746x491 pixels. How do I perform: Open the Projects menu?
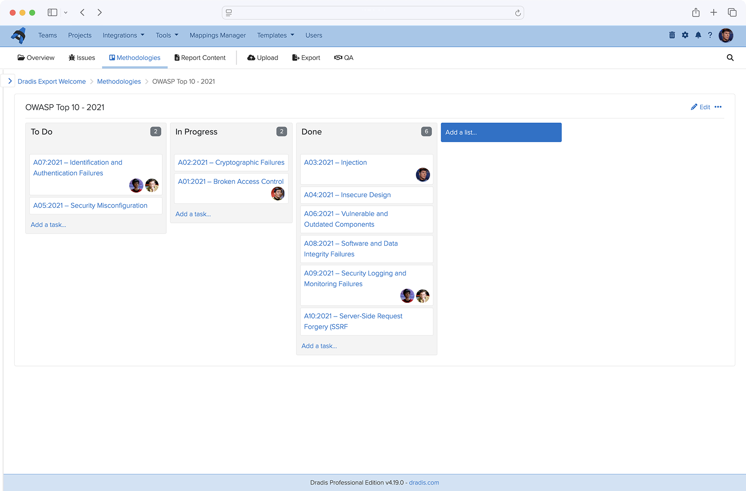tap(79, 35)
